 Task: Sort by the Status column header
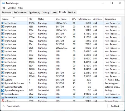[46, 19]
